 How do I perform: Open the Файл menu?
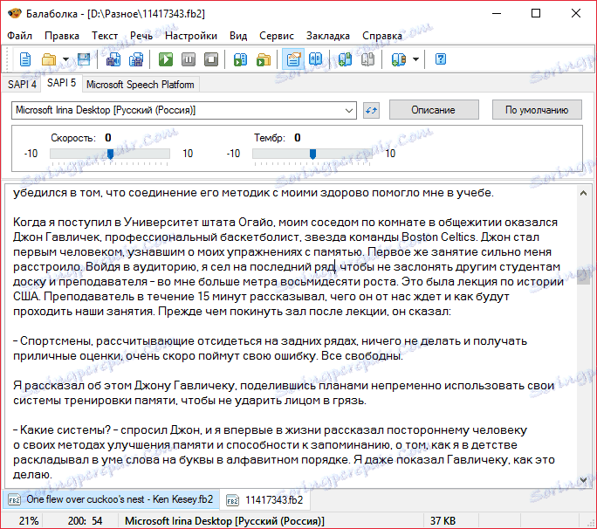(x=20, y=36)
